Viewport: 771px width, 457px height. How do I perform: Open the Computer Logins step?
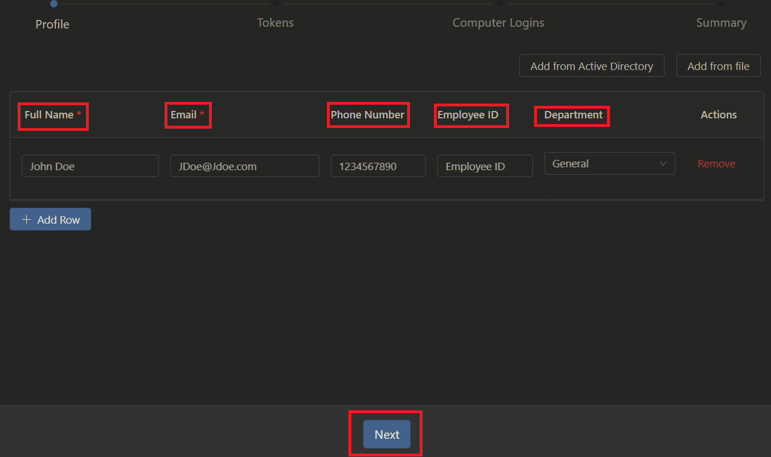pos(498,23)
